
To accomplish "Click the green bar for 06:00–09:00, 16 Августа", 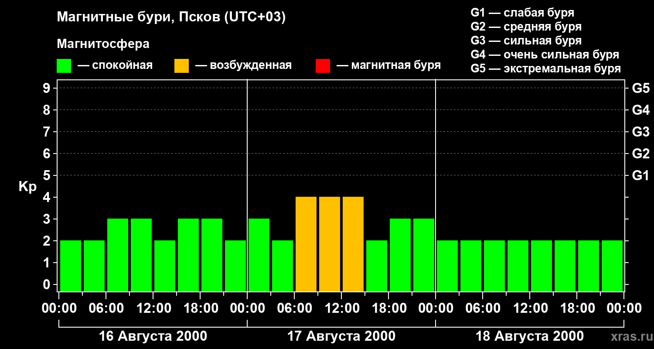I will 118,255.
